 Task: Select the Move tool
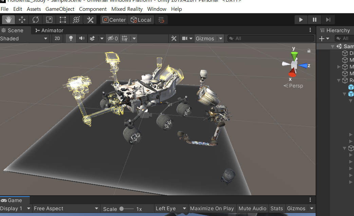[x=22, y=20]
